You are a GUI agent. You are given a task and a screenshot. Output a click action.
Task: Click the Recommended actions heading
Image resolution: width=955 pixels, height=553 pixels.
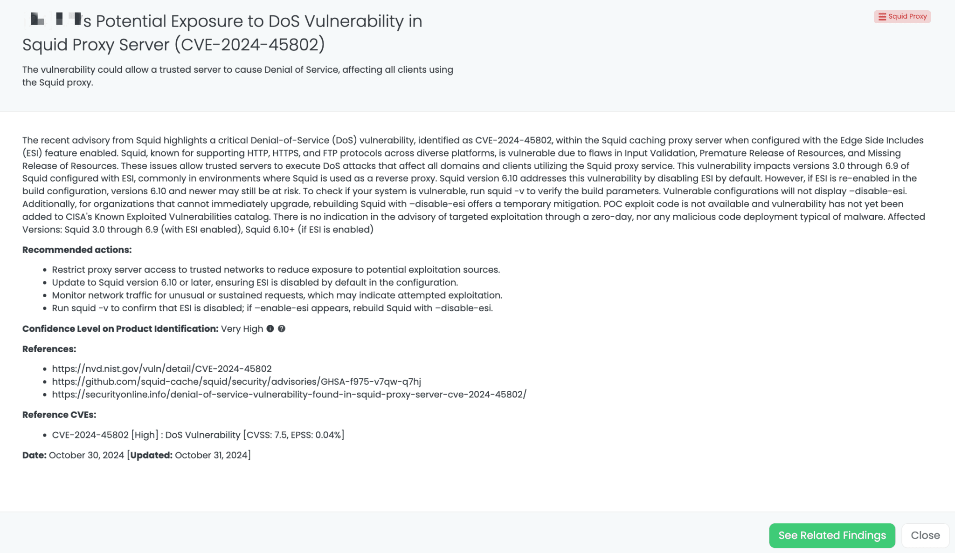click(77, 250)
